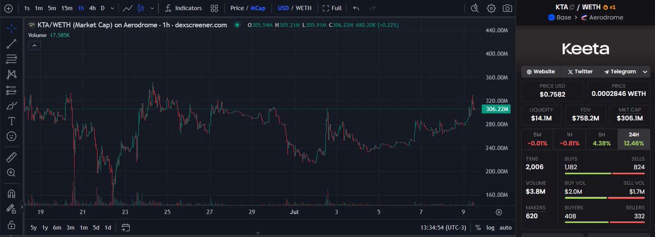Select the 1h timeframe
655x237 pixels.
tap(81, 8)
